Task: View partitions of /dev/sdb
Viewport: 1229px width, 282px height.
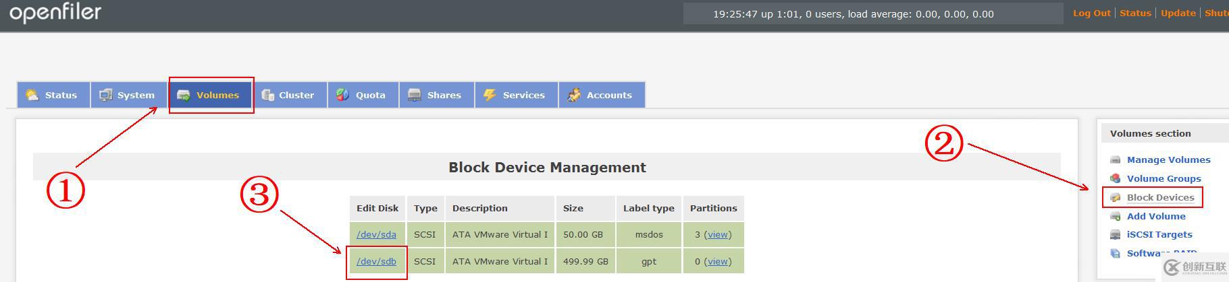Action: tap(717, 261)
